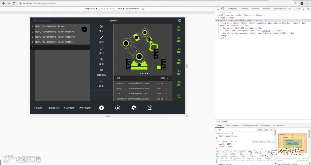The height and width of the screenshot is (165, 311).
Task: Click the Styles Filter input field
Action: pos(236,130)
